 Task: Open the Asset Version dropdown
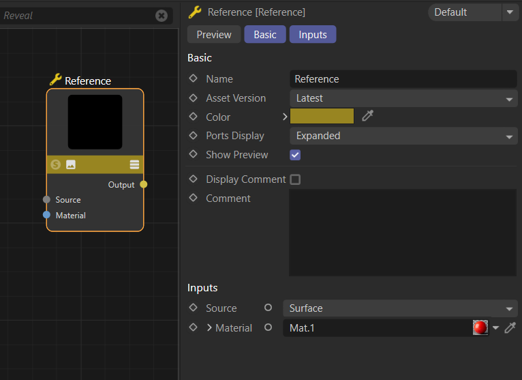pos(403,98)
